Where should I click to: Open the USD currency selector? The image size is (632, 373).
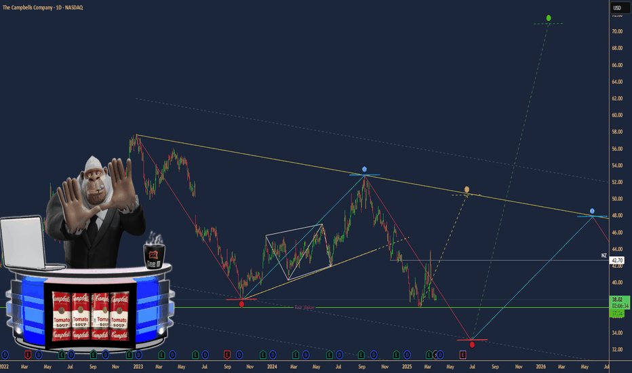[x=620, y=7]
